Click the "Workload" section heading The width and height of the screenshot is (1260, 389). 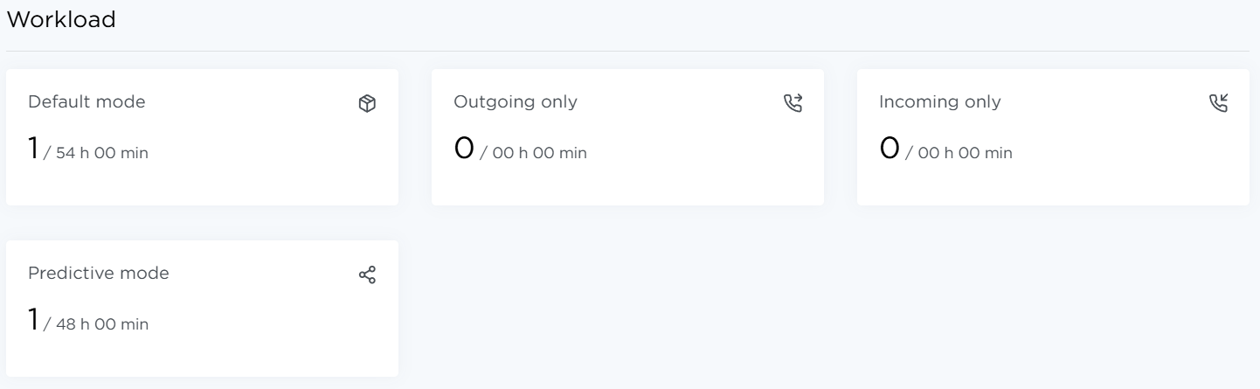point(60,20)
